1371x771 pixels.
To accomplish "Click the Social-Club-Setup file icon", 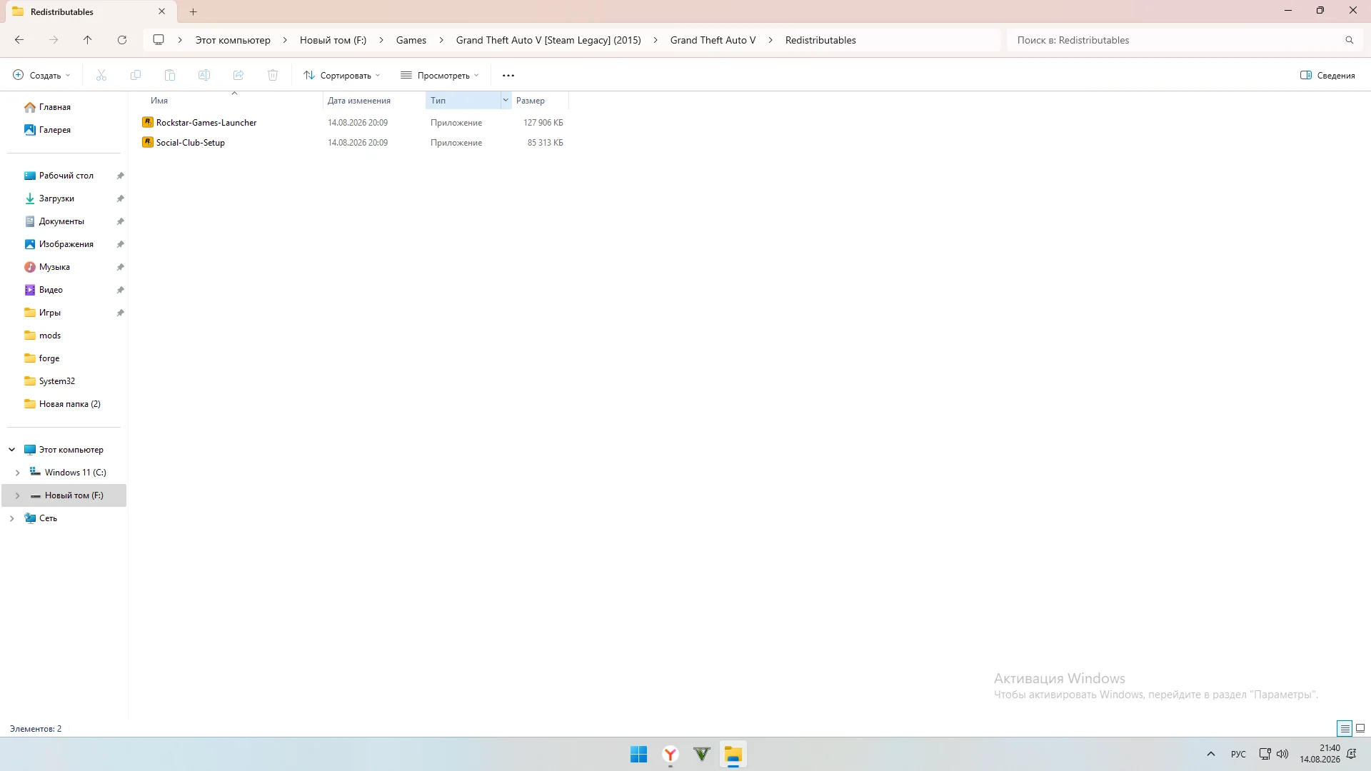I will 148,142.
